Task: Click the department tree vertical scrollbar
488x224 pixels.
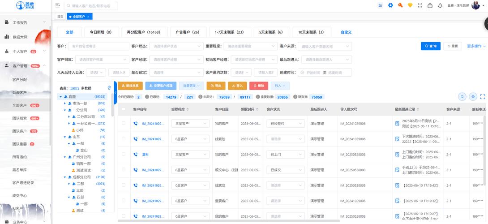Action: [112, 105]
